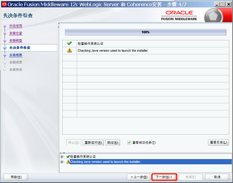The height and width of the screenshot is (183, 233).
Task: Expand the Checking Java version tree node
Action: pyautogui.click(x=62, y=162)
